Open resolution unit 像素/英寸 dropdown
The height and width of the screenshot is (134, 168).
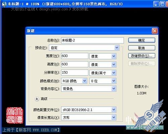tap(103, 73)
